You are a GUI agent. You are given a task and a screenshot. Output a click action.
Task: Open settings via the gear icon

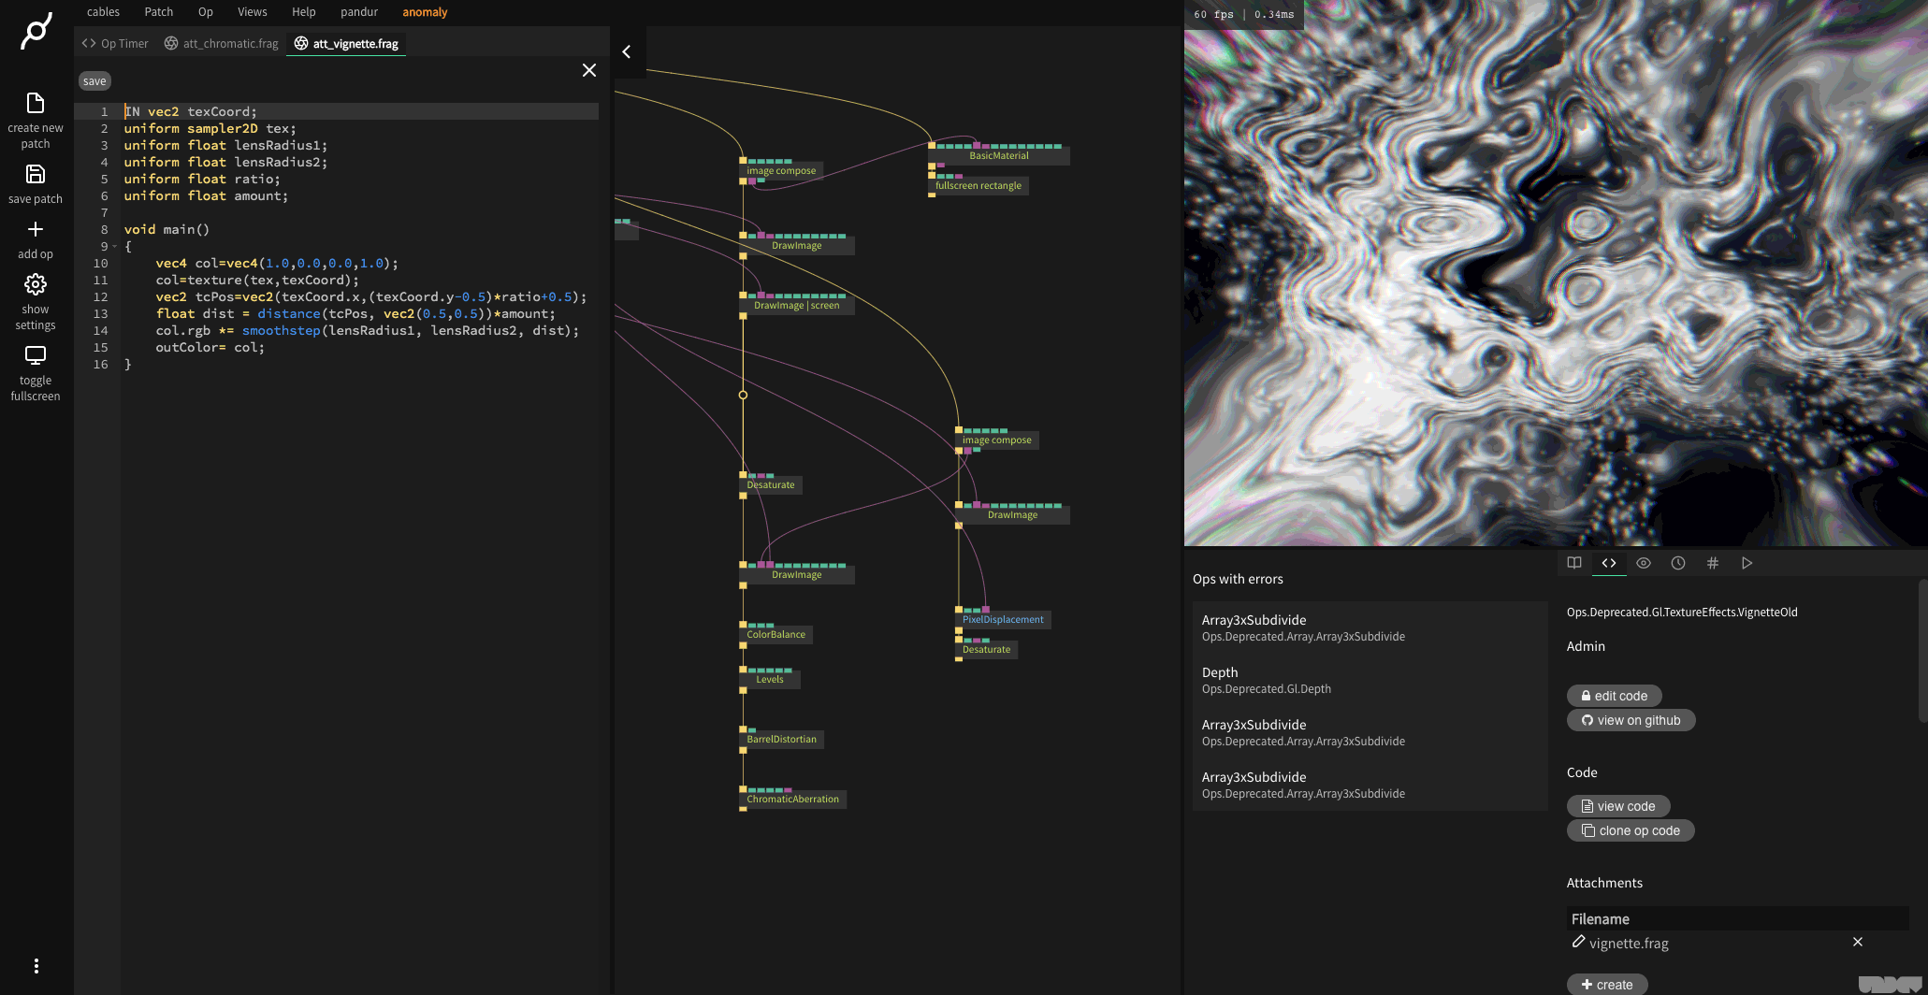pyautogui.click(x=35, y=284)
